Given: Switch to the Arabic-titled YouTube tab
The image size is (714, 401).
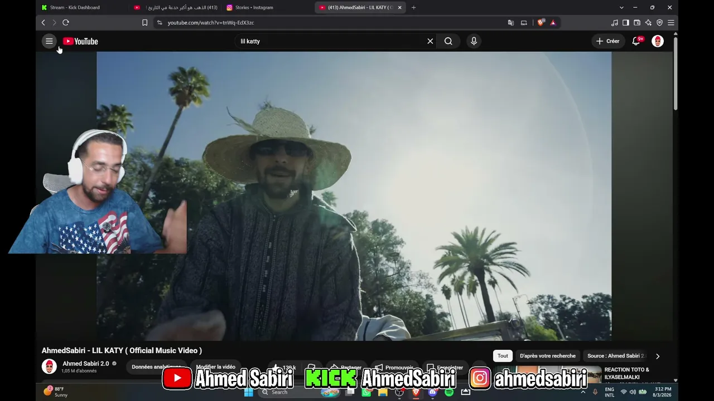Looking at the screenshot, I should tap(176, 8).
